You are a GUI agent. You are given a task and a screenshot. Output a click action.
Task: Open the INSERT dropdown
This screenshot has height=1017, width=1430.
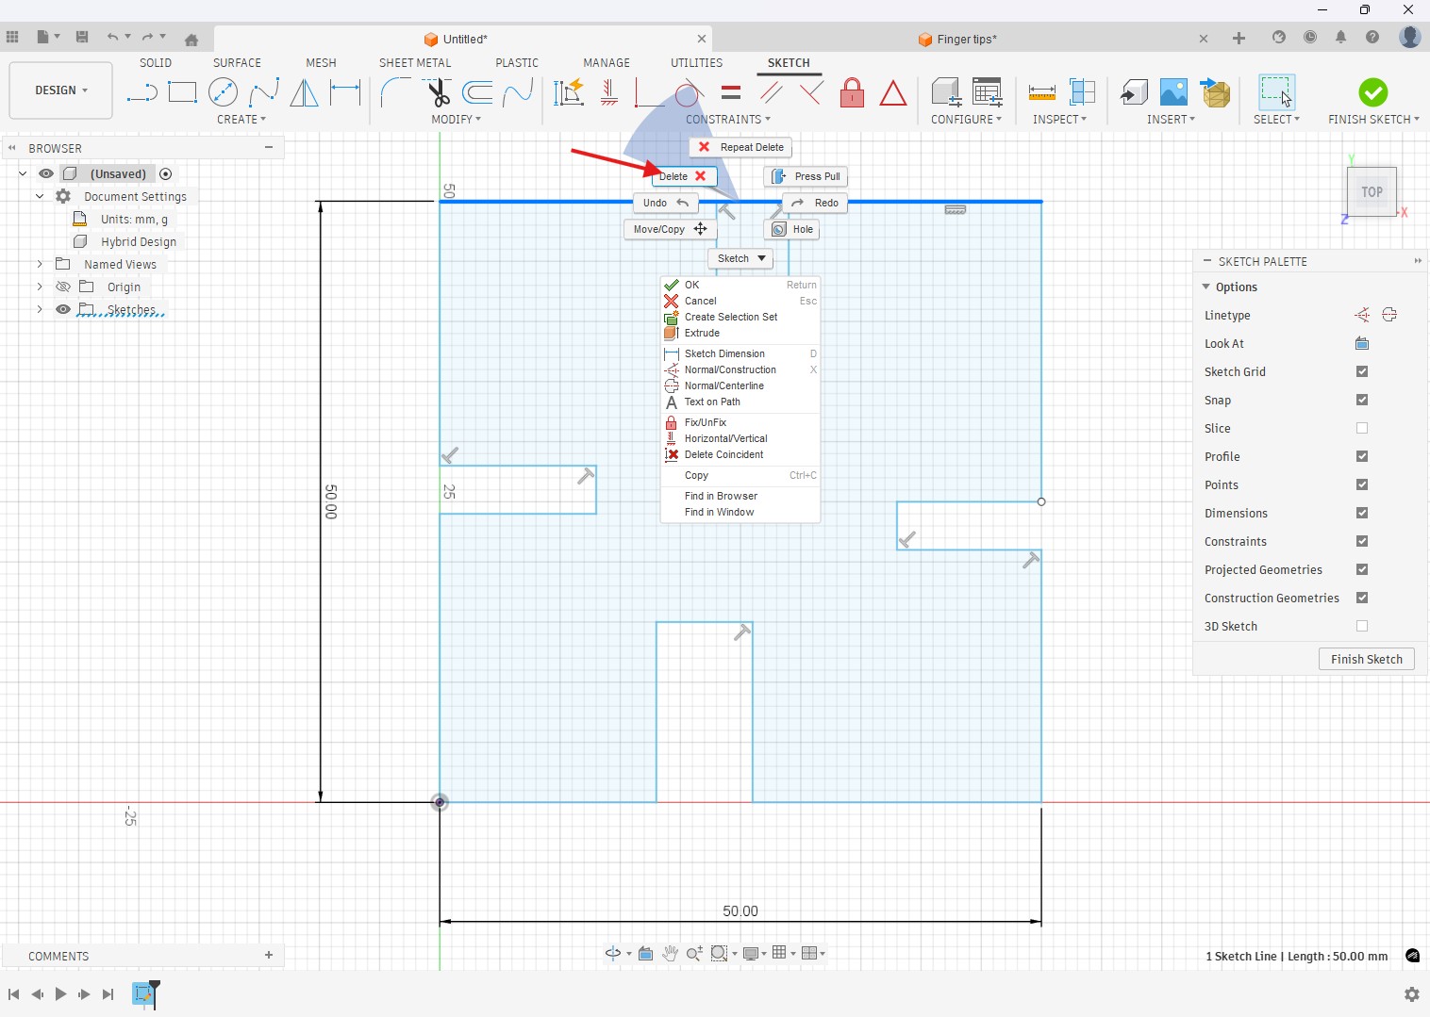pos(1171,120)
